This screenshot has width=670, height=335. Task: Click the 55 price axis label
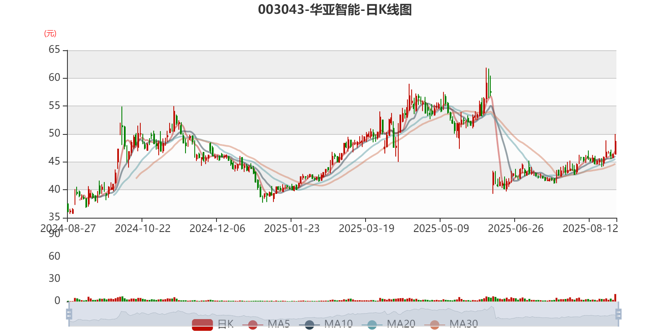[54, 106]
